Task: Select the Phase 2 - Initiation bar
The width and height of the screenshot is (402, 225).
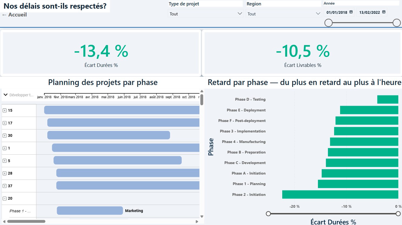Action: 340,195
